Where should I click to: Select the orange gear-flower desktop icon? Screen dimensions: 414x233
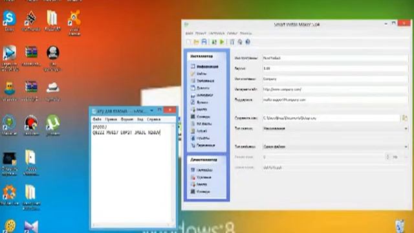coord(10,195)
